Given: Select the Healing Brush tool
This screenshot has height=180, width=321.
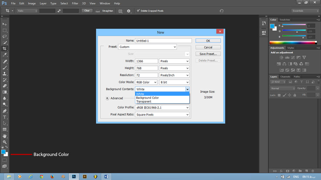Looking at the screenshot, I should 5,62.
